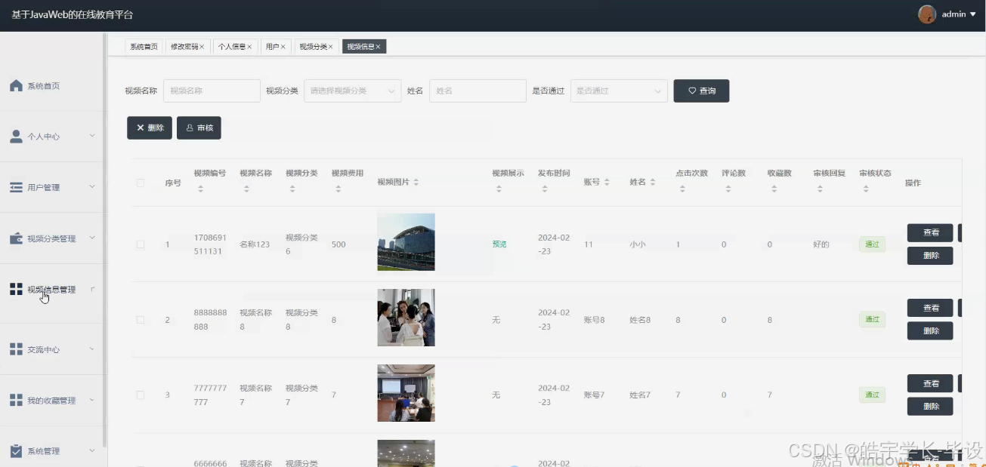Switch to the 系统首页 tab

pyautogui.click(x=144, y=47)
